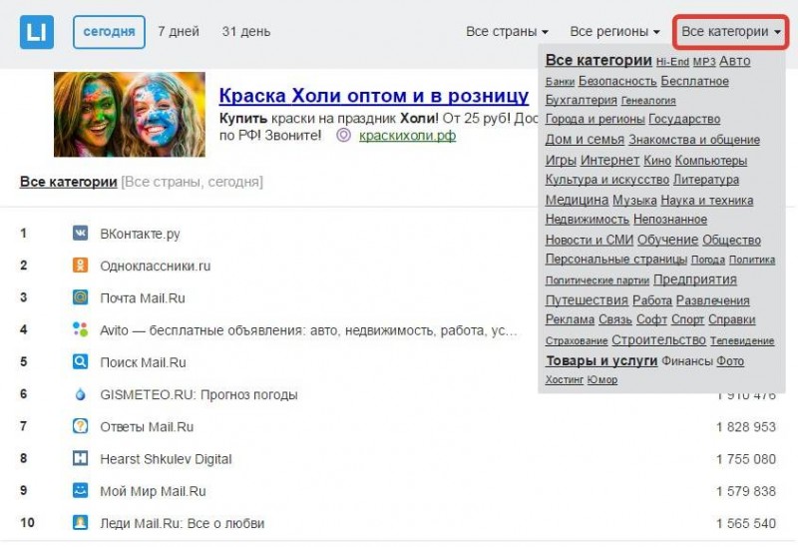Choose the Авто category

[x=734, y=61]
